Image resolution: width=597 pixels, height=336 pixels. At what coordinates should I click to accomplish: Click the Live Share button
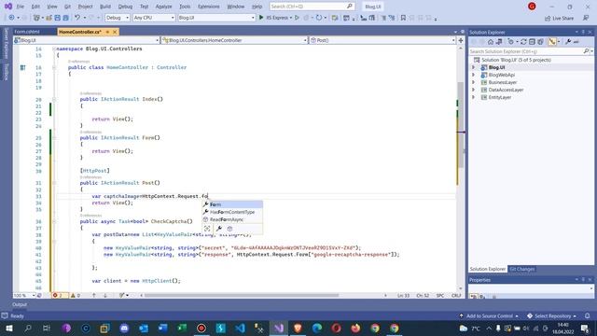click(559, 19)
